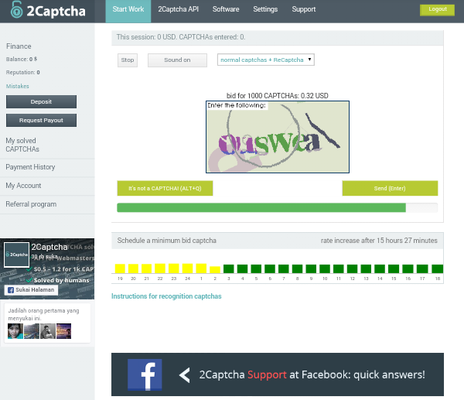
Task: Click the 2Captcha title in Facebook widget
Action: point(49,247)
